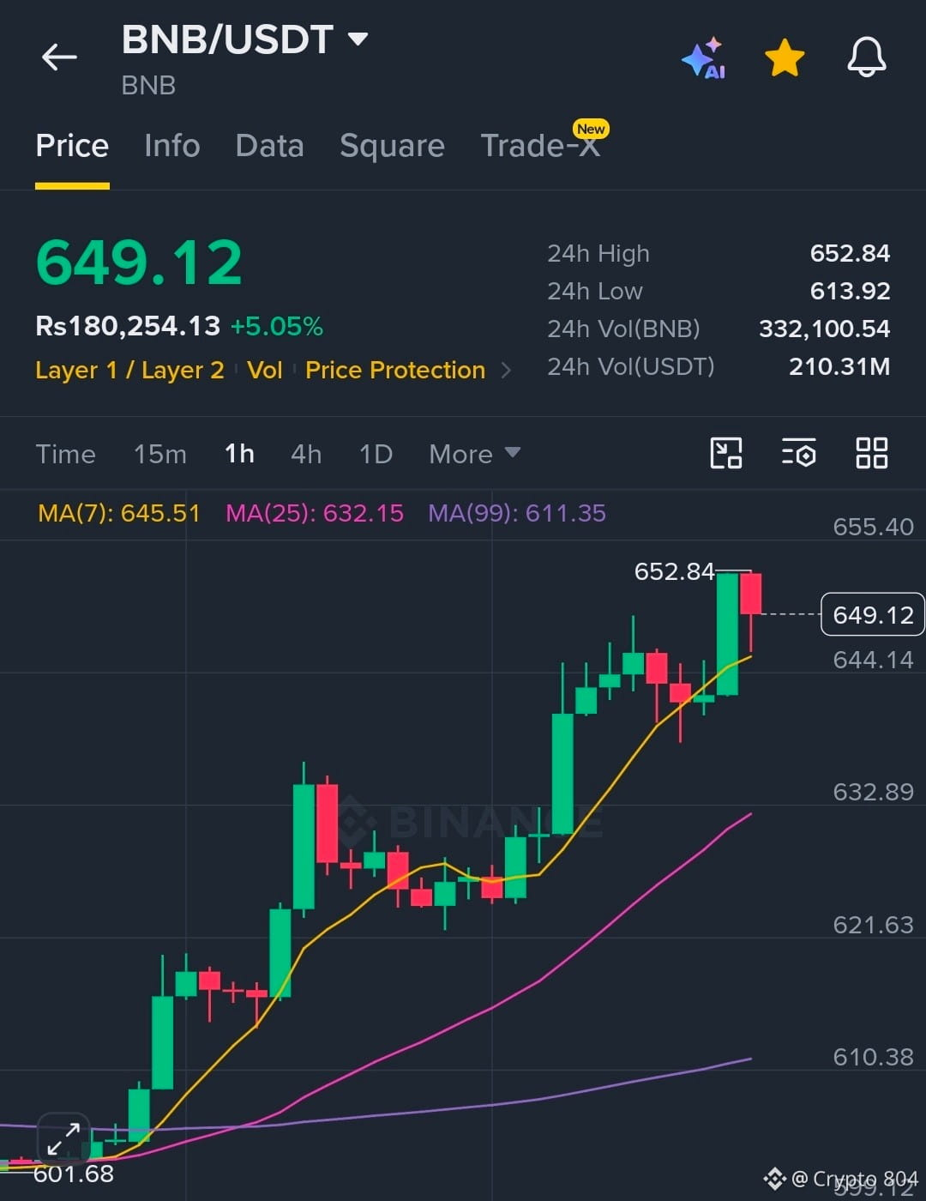Open the BNB/USDT pair dropdown
The image size is (926, 1201).
click(244, 39)
